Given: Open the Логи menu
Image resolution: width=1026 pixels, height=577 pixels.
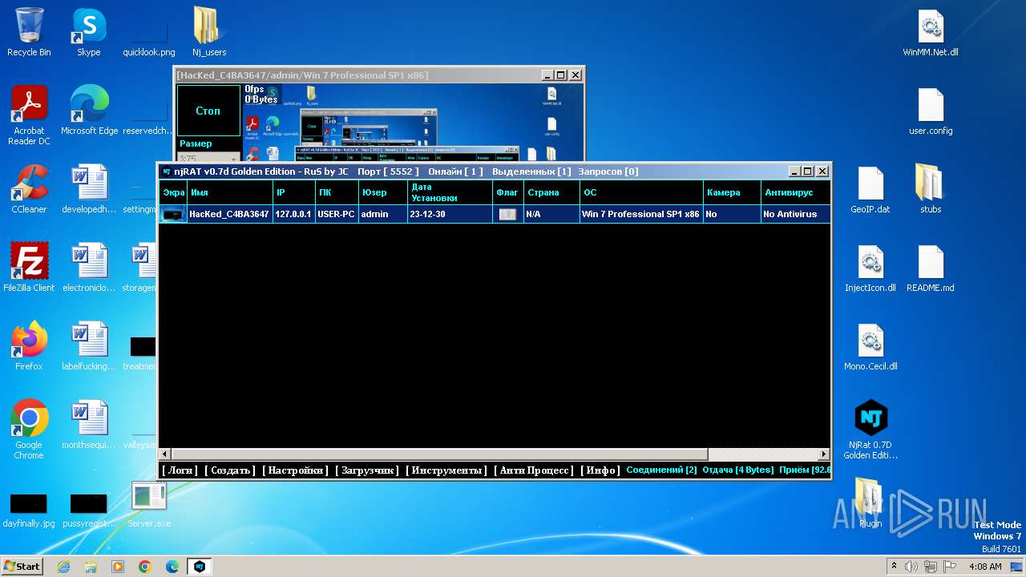Looking at the screenshot, I should pyautogui.click(x=180, y=470).
